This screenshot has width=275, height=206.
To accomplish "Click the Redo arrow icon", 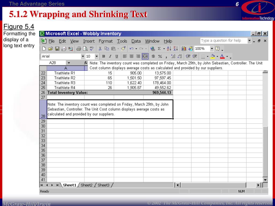I will pyautogui.click(x=141, y=49).
